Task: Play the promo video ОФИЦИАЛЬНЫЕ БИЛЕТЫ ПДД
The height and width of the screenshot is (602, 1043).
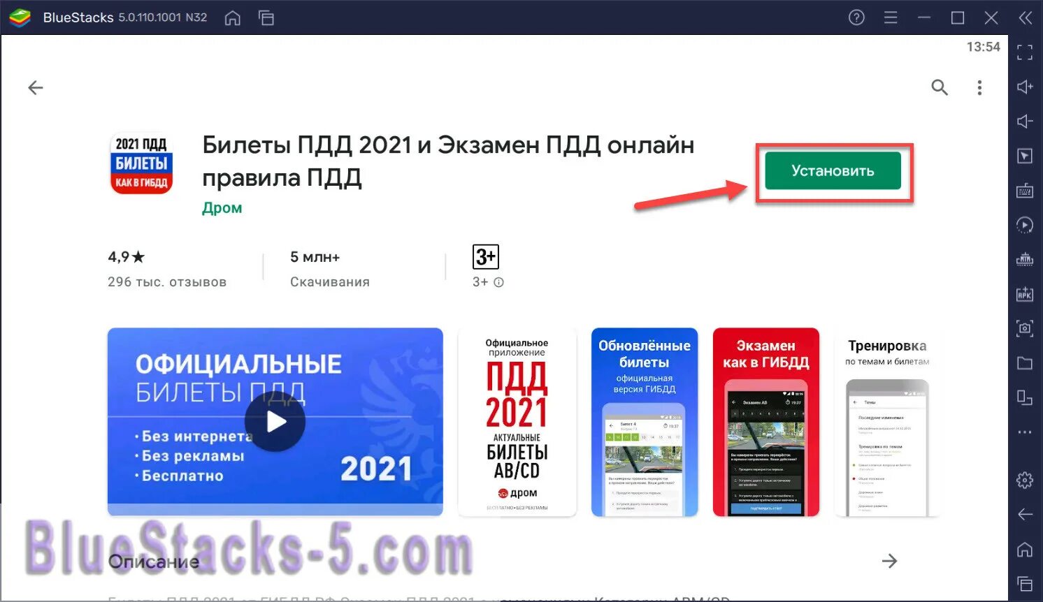Action: pyautogui.click(x=275, y=422)
